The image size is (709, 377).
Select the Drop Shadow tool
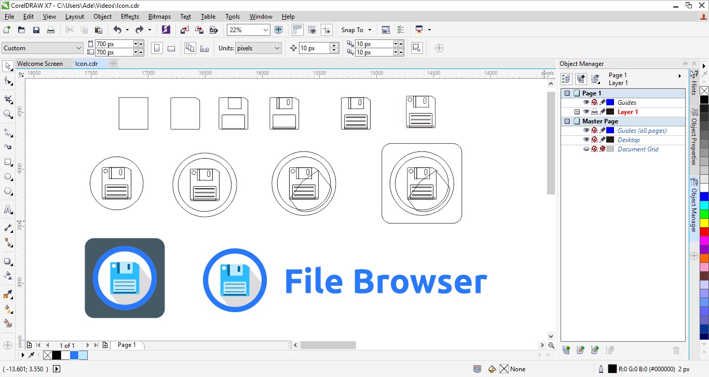click(8, 261)
